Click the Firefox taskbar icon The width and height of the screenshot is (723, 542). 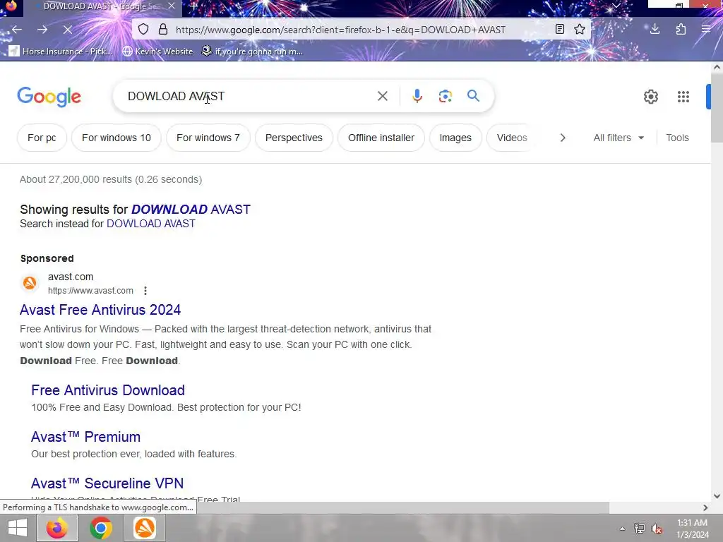point(56,528)
